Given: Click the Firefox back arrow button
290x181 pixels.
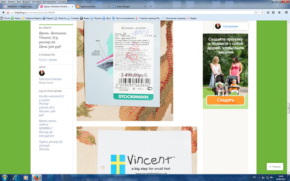Looking at the screenshot, I should [4, 12].
